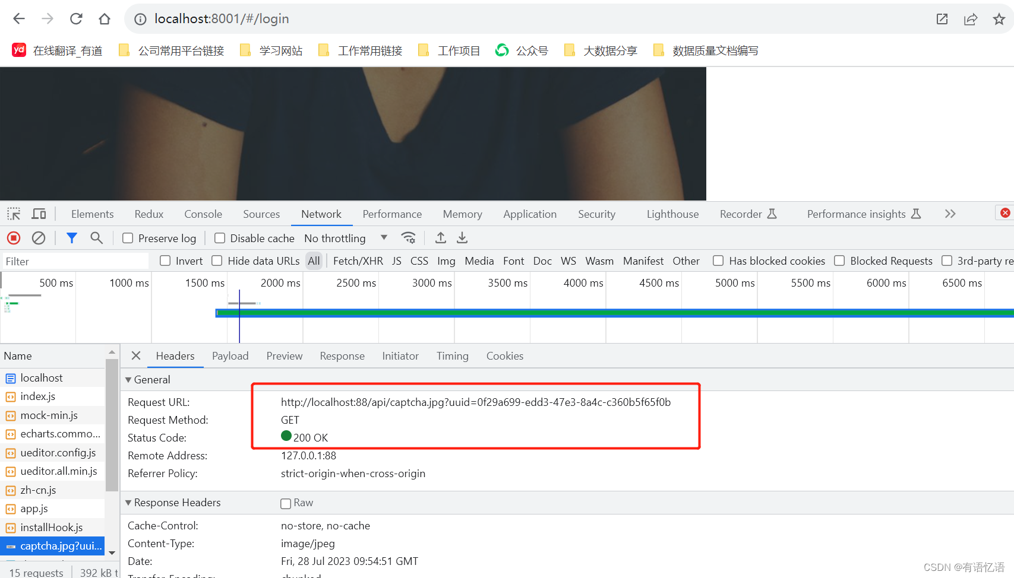Collapse the General section
Screen dimensions: 1014x578
click(128, 380)
